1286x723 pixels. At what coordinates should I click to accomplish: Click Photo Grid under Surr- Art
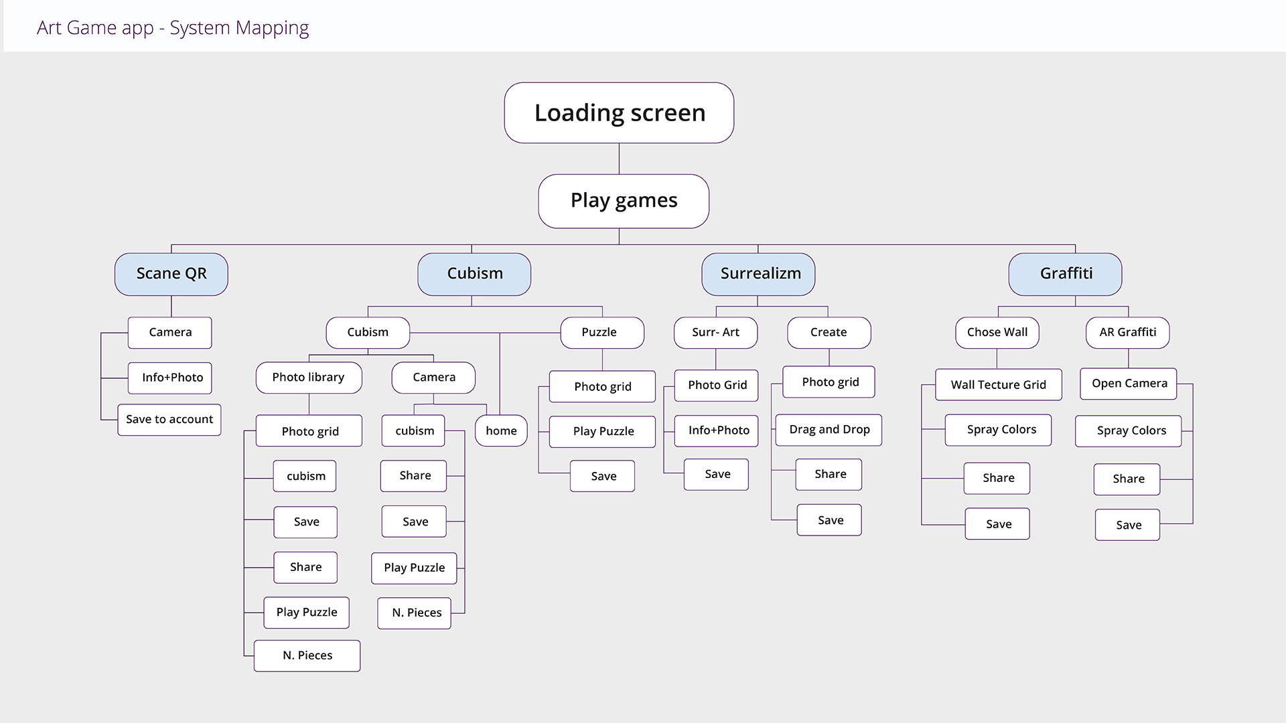pos(716,386)
